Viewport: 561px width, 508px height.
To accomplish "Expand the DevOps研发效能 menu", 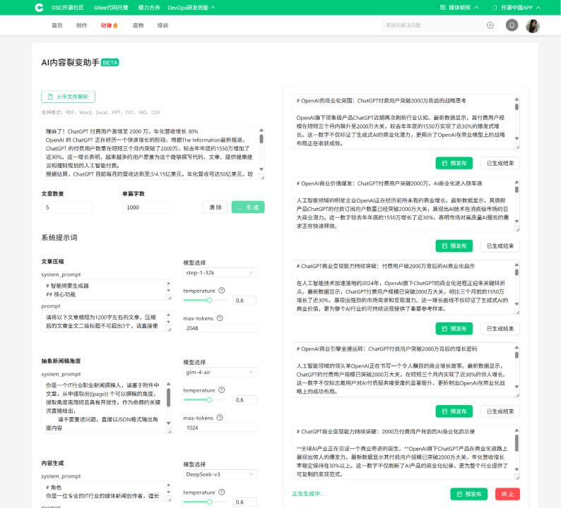I will tap(191, 8).
